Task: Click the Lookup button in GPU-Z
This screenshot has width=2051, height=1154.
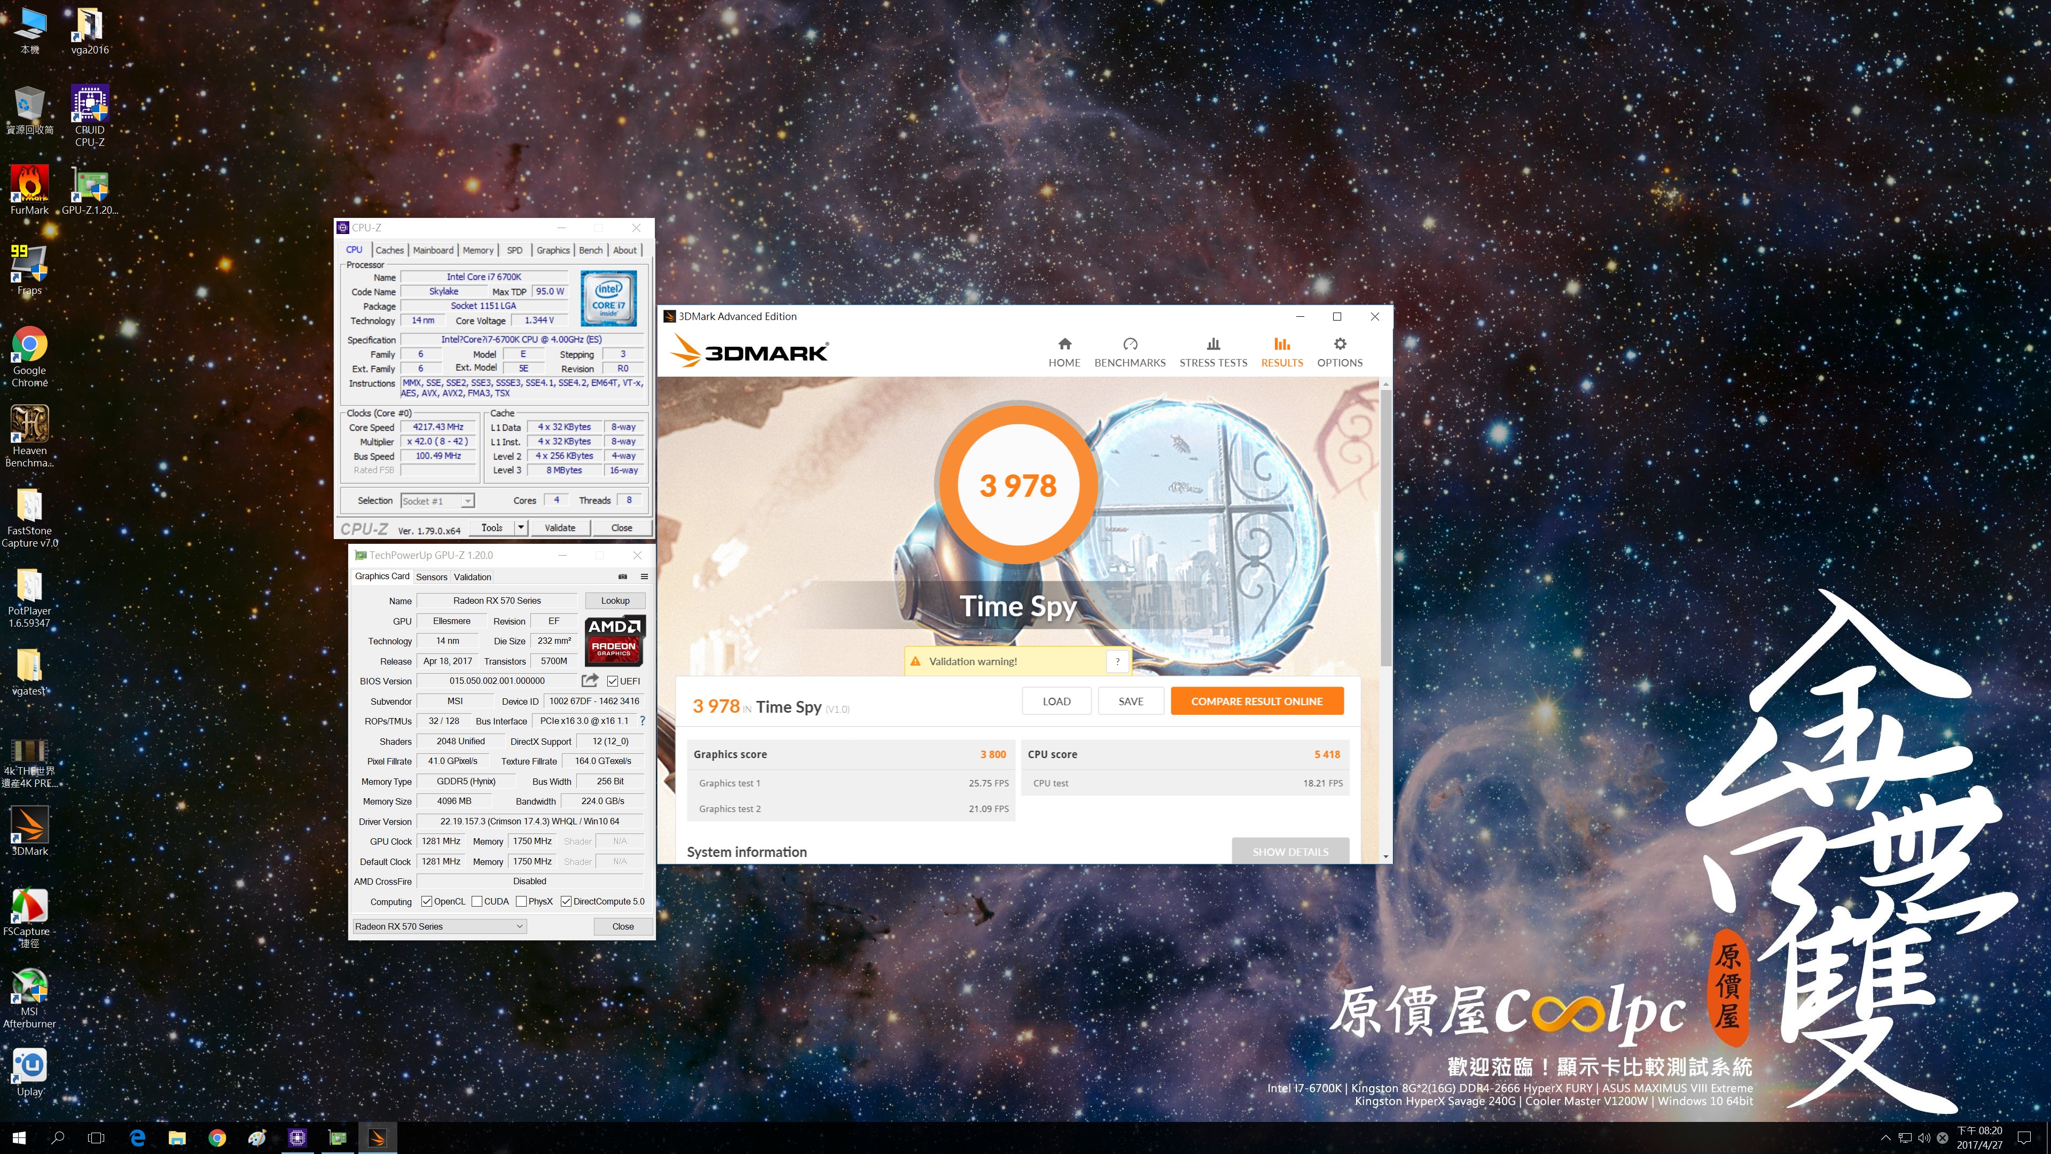Action: 615,601
